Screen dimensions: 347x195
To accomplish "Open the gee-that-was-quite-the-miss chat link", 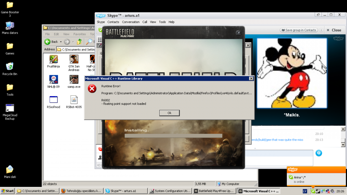I will 277,140.
